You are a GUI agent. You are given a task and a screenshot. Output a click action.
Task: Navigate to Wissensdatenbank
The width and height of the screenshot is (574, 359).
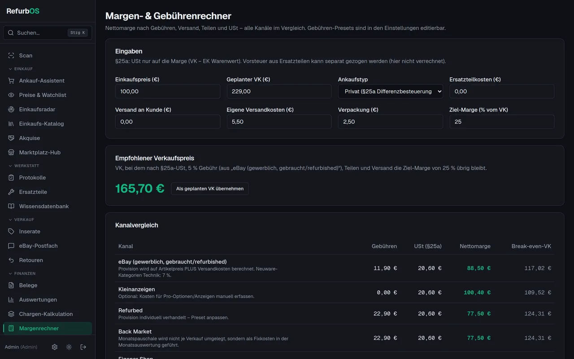coord(48,206)
